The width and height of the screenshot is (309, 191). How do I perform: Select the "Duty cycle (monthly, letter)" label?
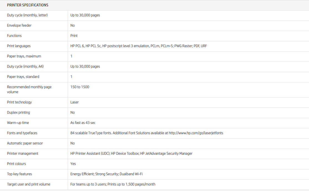pyautogui.click(x=27, y=15)
